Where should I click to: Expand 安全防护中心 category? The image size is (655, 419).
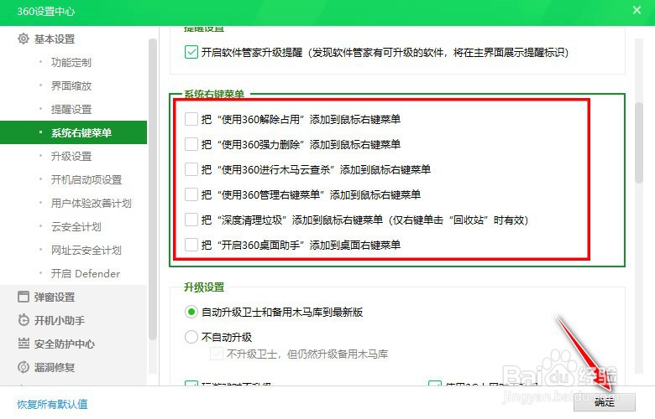[x=65, y=344]
